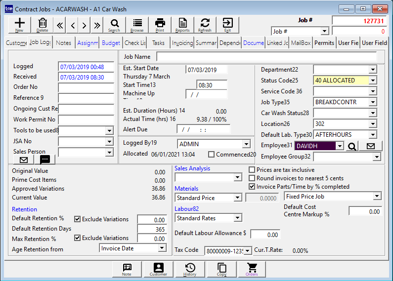Screen dimensions: 393x281
Task: Toggle Round invoices to nearest 5 cents
Action: (252, 178)
